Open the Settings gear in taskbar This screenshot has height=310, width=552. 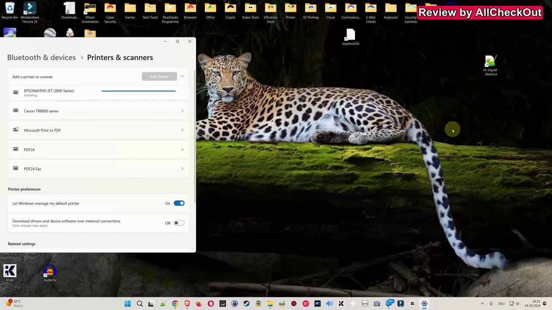point(424,304)
